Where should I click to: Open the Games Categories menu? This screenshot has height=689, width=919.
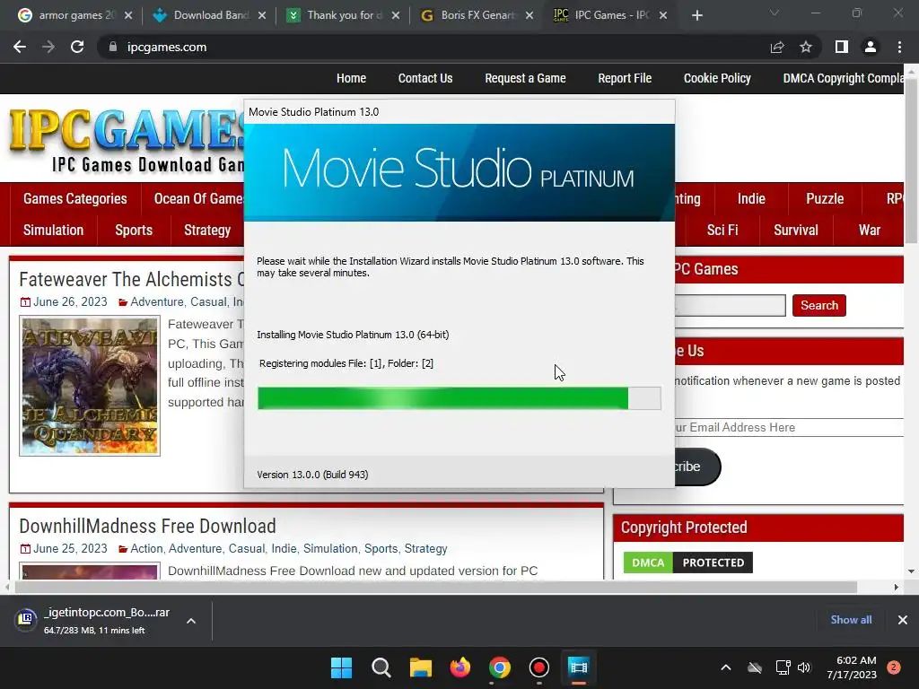pyautogui.click(x=75, y=198)
